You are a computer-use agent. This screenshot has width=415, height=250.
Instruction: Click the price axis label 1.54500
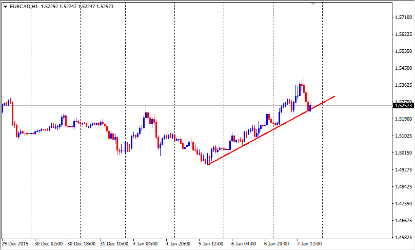click(x=404, y=68)
